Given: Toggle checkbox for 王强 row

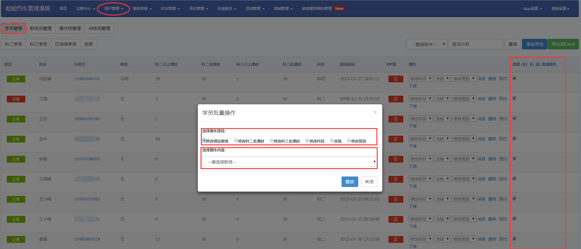Looking at the screenshot, I should pyautogui.click(x=514, y=98).
